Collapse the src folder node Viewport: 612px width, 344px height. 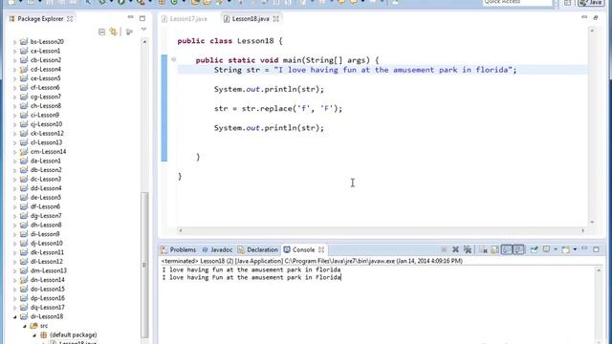tap(25, 326)
